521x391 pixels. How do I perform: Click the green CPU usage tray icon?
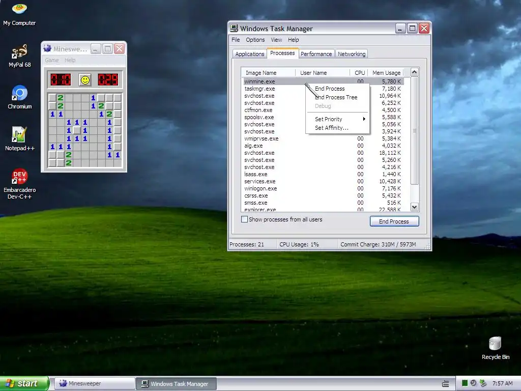click(x=465, y=383)
